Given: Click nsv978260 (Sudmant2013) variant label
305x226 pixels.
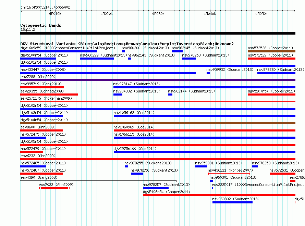Looking at the screenshot, I should pyautogui.click(x=280, y=70).
